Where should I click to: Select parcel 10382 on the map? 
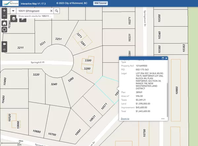click(184, 48)
